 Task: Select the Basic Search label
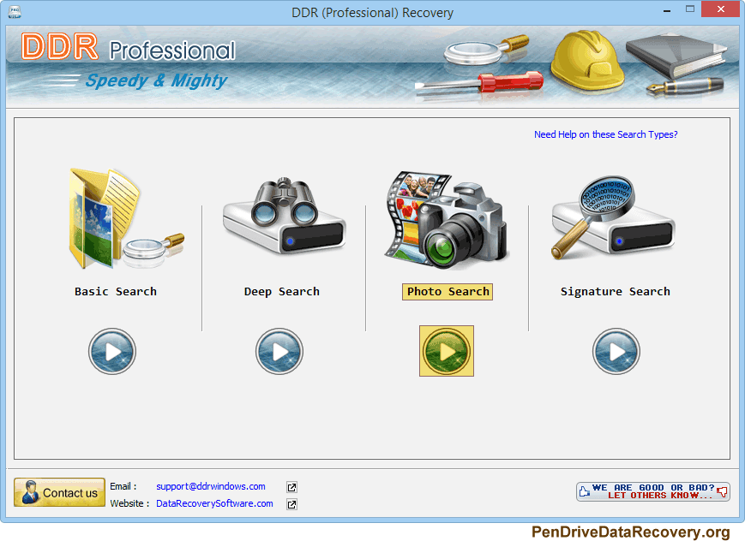click(x=116, y=291)
